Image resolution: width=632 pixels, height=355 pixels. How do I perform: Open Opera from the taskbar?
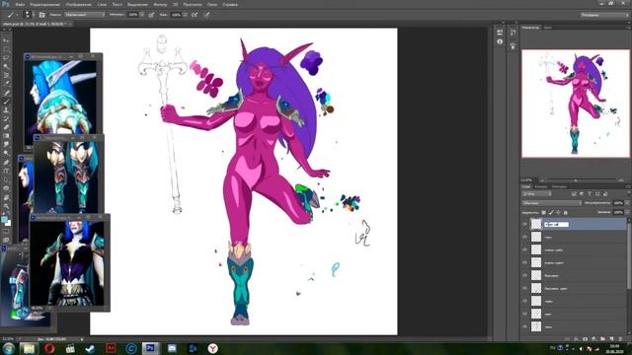(49, 348)
